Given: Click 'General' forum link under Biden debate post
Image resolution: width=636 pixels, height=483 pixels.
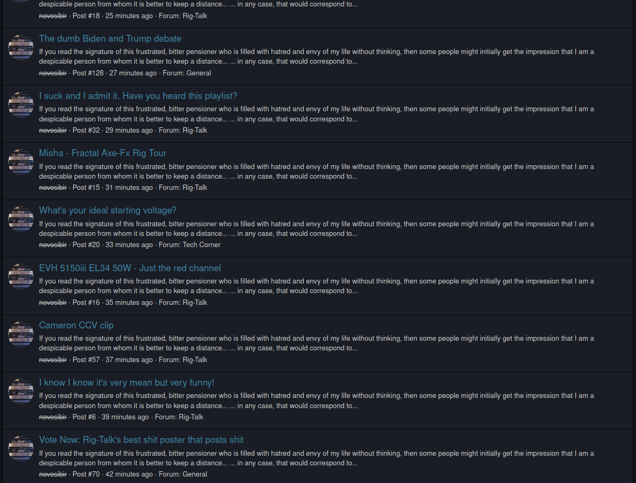Looking at the screenshot, I should [x=198, y=73].
